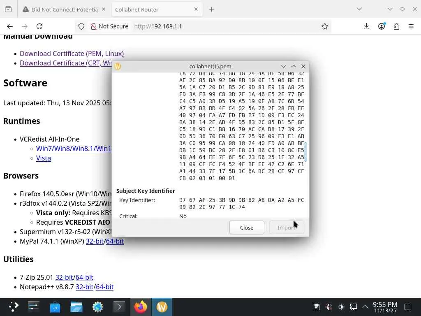Open the clock showing 9:55 PM
This screenshot has height=316, width=421.
[385, 307]
